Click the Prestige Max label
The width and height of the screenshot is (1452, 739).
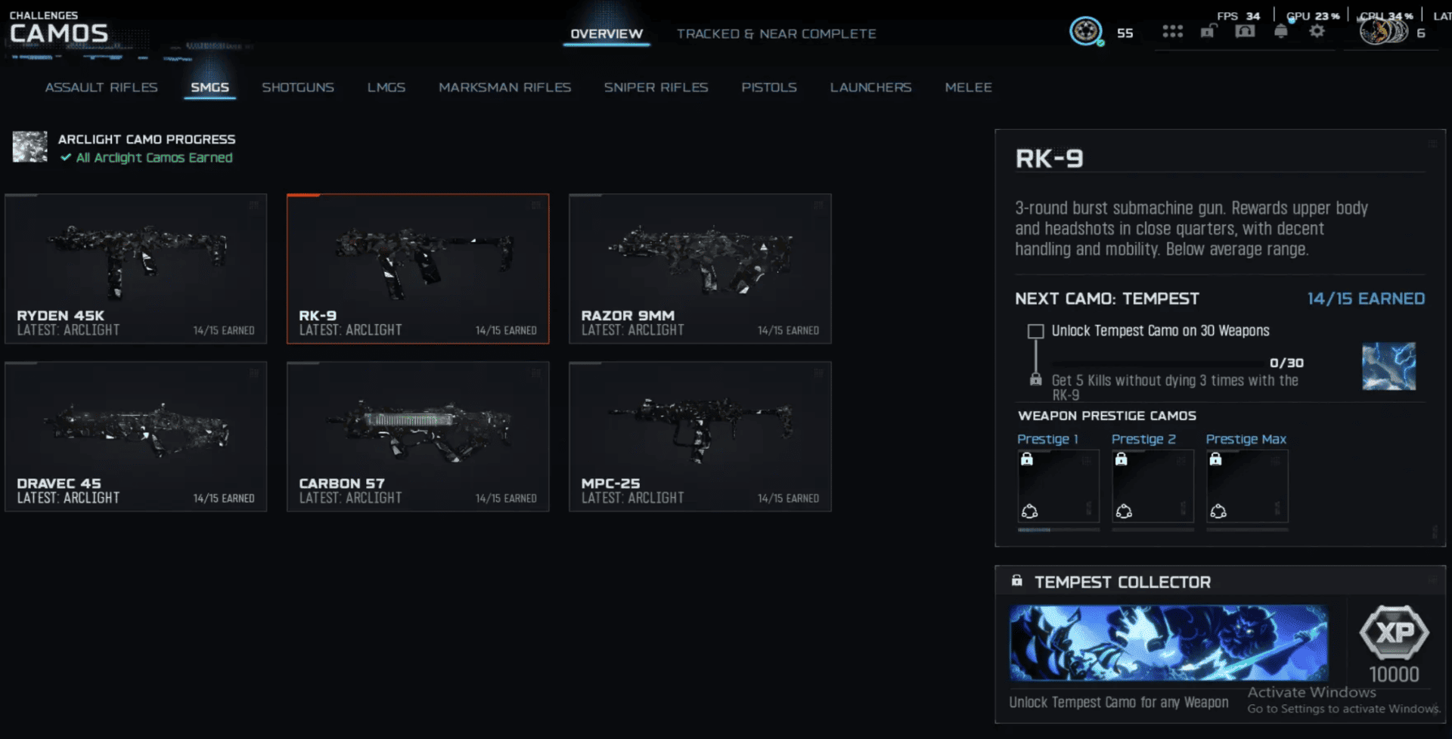(1246, 439)
